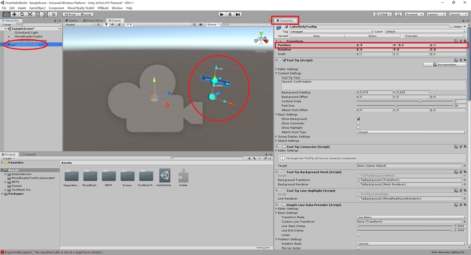Open Tool Tip Background Mesh help icon
471x255 pixels.
click(x=456, y=172)
